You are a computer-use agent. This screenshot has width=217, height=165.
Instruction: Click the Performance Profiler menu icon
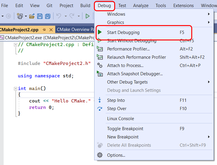point(100,49)
